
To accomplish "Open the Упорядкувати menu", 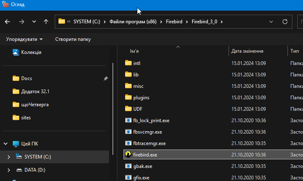I will (x=25, y=39).
